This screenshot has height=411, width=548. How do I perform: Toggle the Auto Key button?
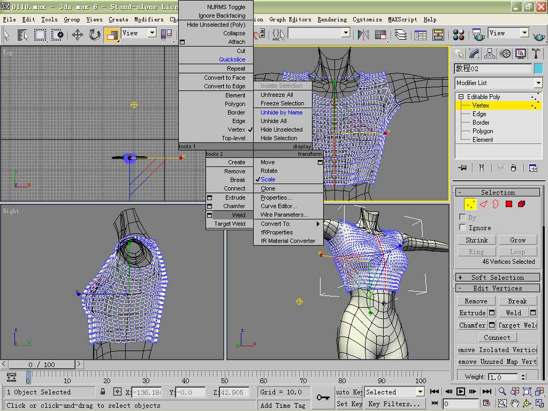tap(349, 392)
